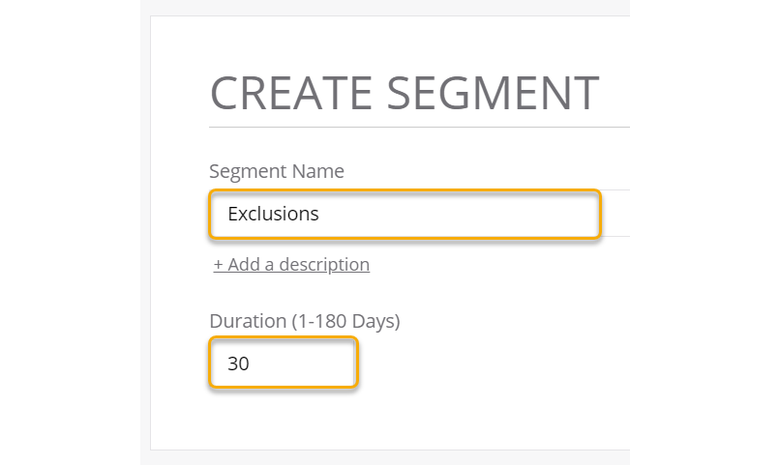780x465 pixels.
Task: Click the 'Exclusions' text in the name box
Action: 273,214
